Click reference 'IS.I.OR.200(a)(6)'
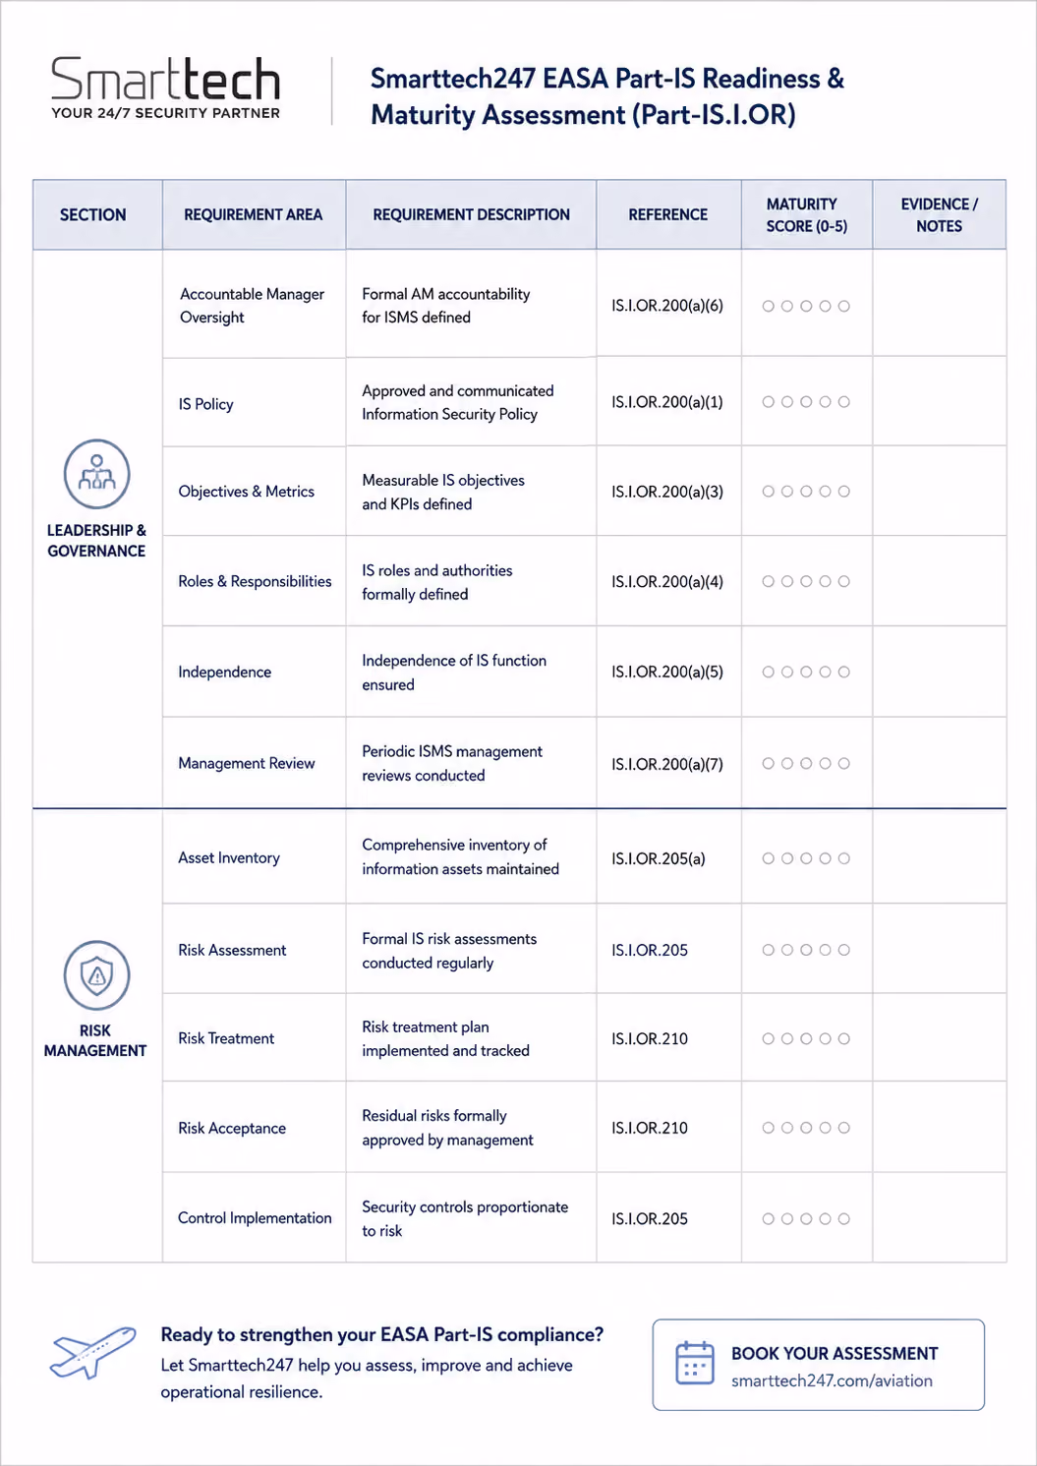Viewport: 1037px width, 1466px height. 667,306
